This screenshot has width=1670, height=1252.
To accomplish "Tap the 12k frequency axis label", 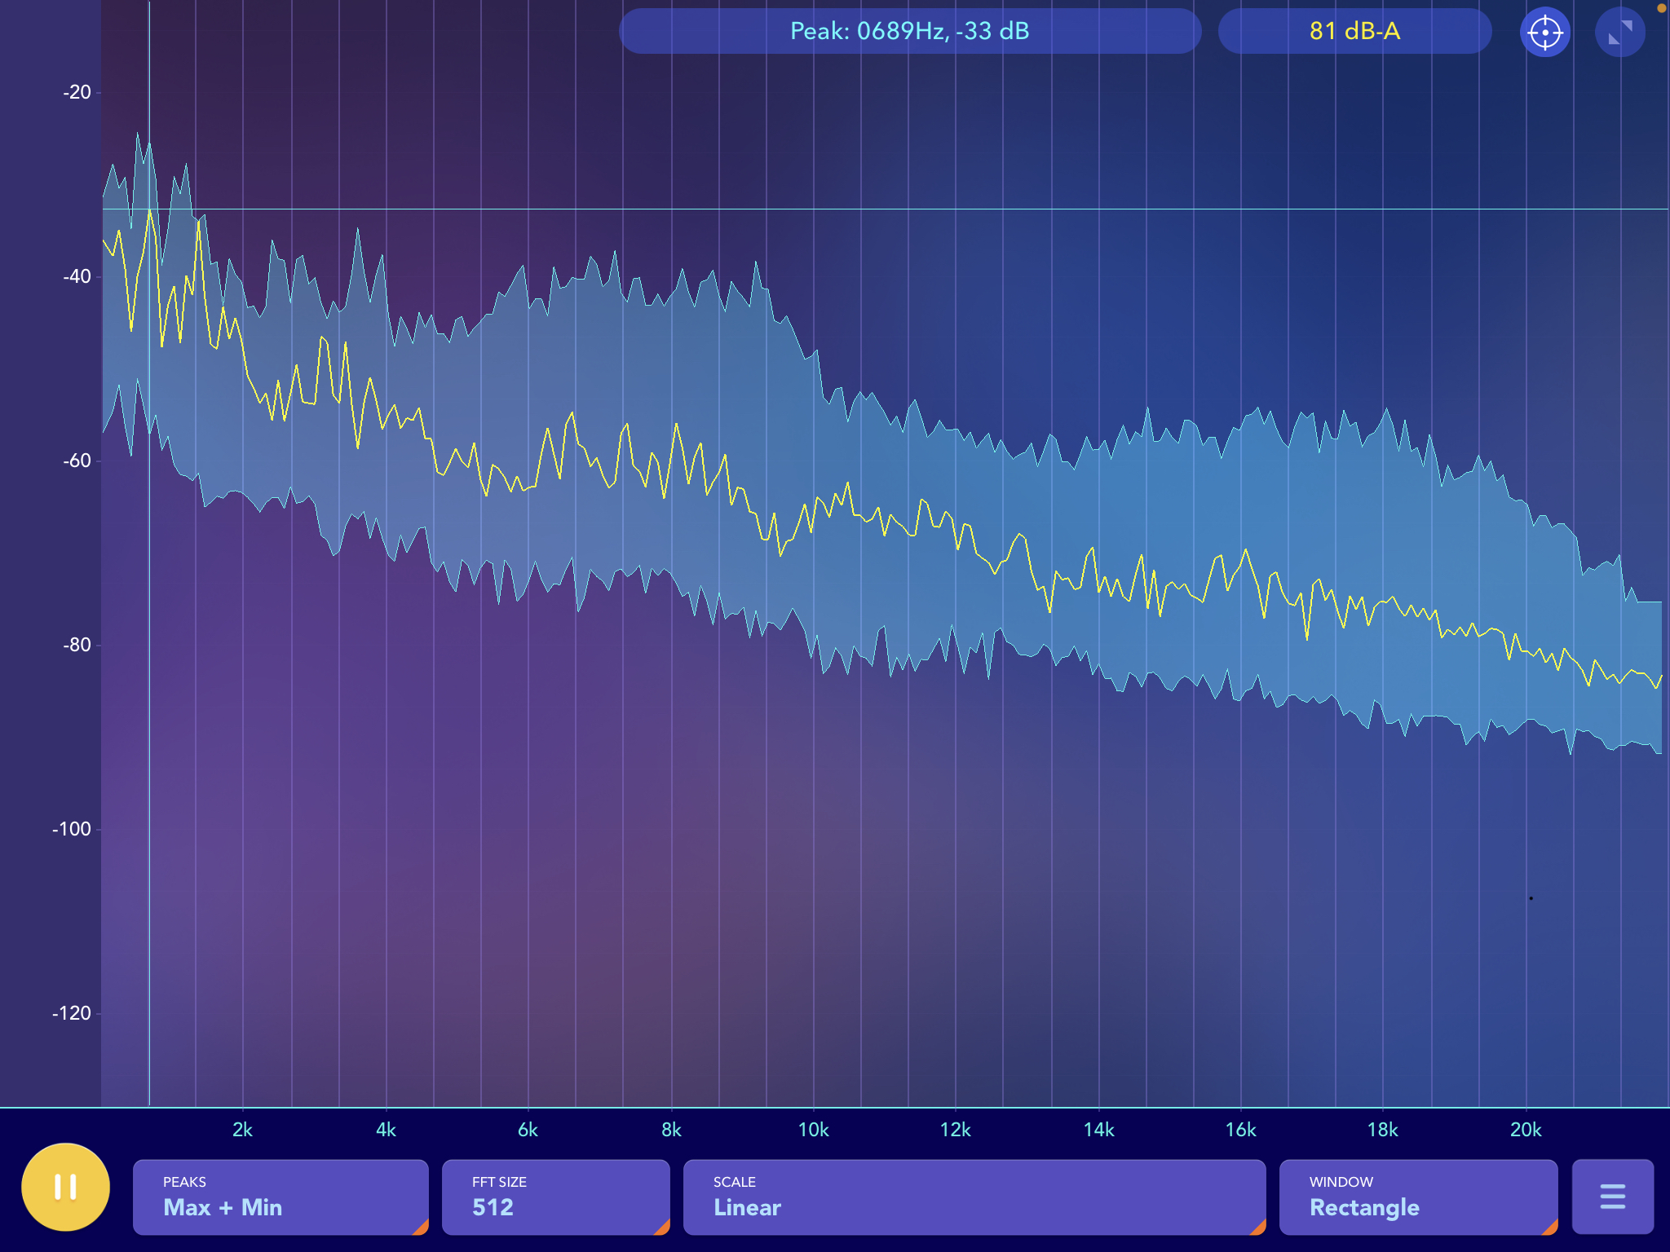I will click(955, 1130).
